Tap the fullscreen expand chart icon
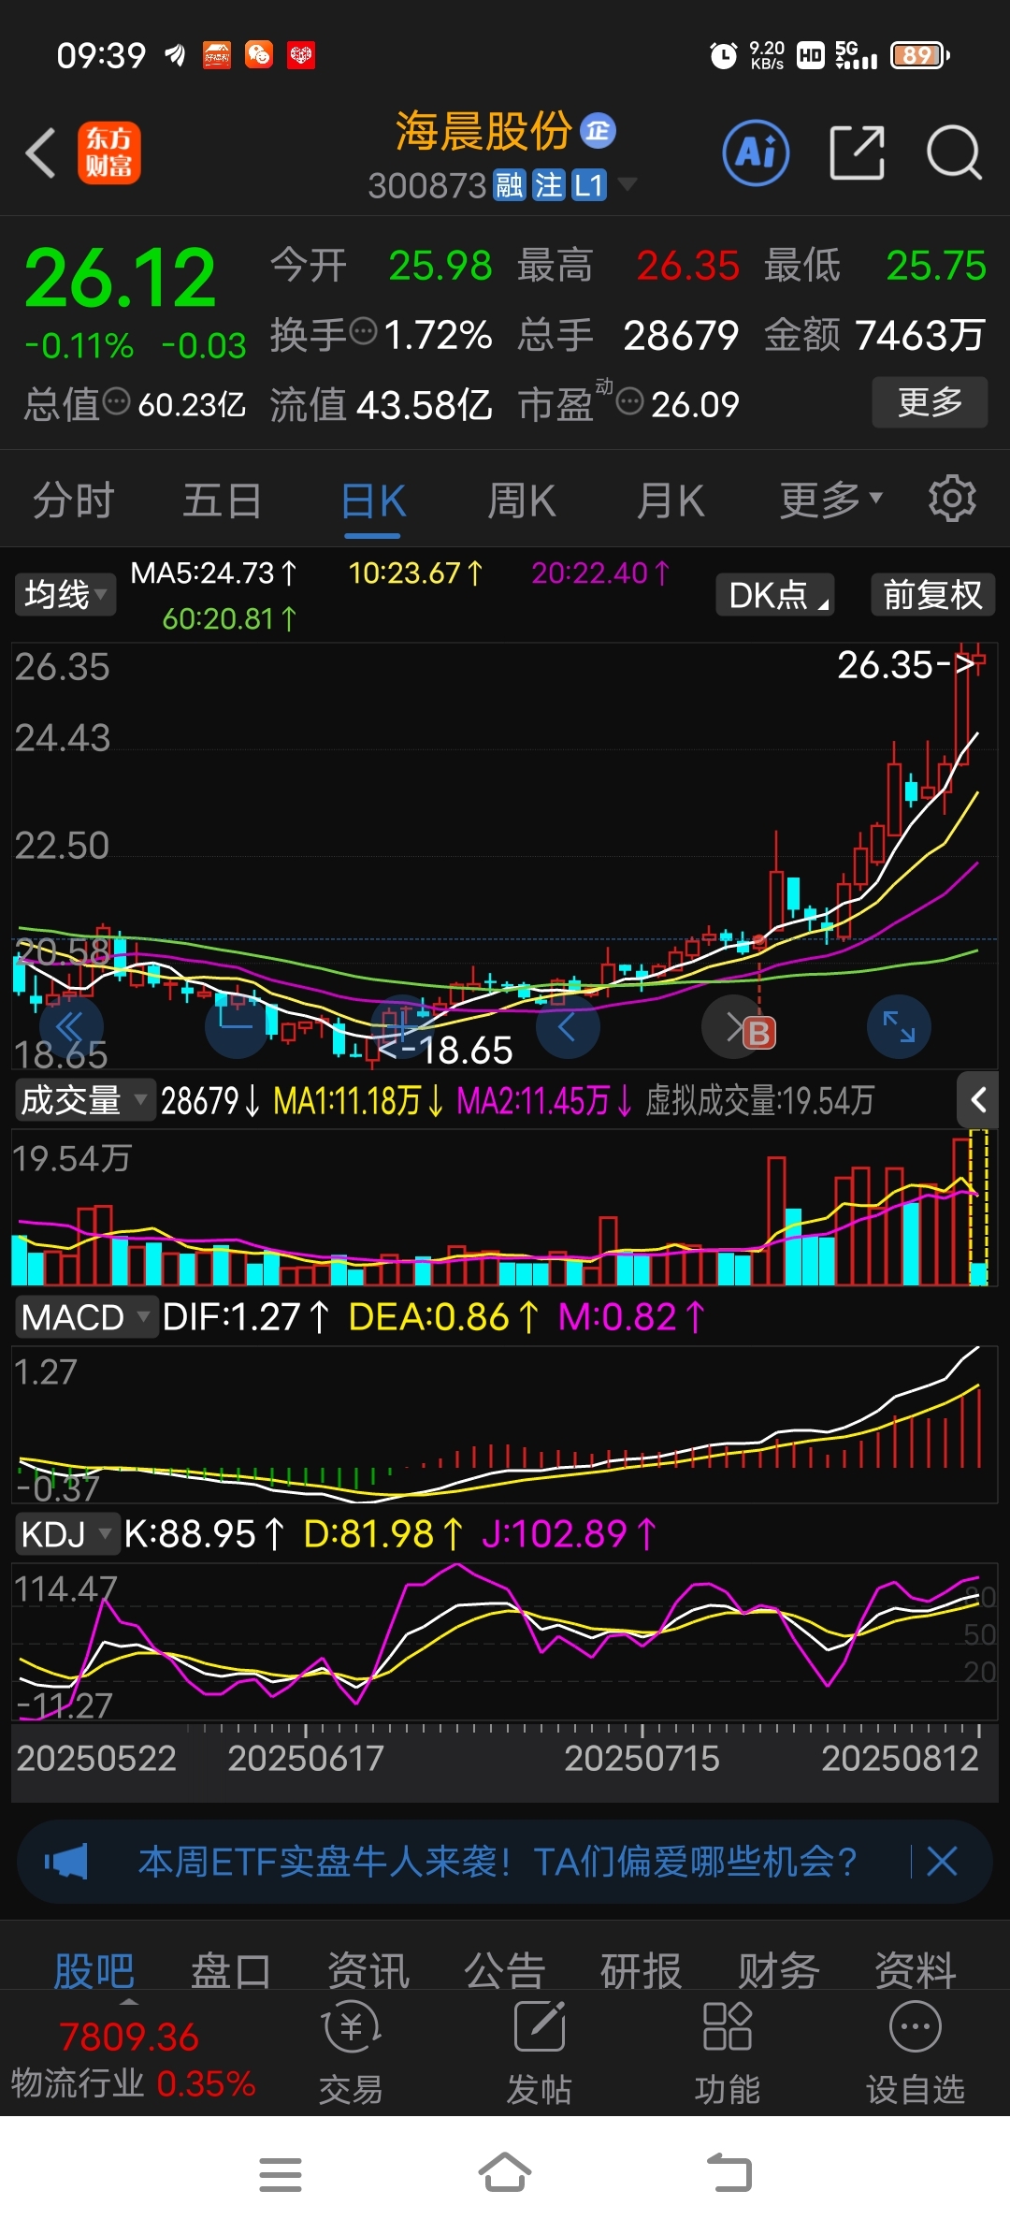This screenshot has height=2234, width=1010. [899, 1027]
